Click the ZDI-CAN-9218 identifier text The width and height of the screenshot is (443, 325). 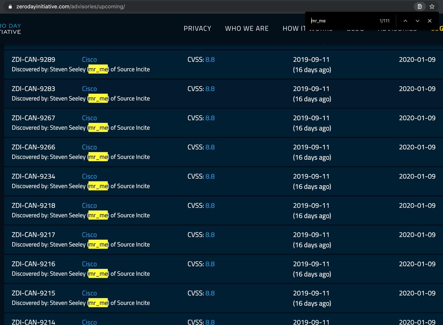[34, 205]
